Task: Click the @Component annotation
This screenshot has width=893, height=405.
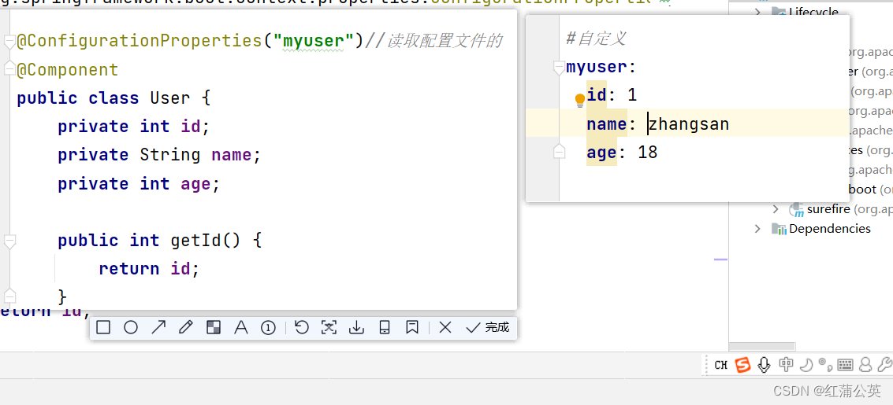Action: [x=67, y=70]
